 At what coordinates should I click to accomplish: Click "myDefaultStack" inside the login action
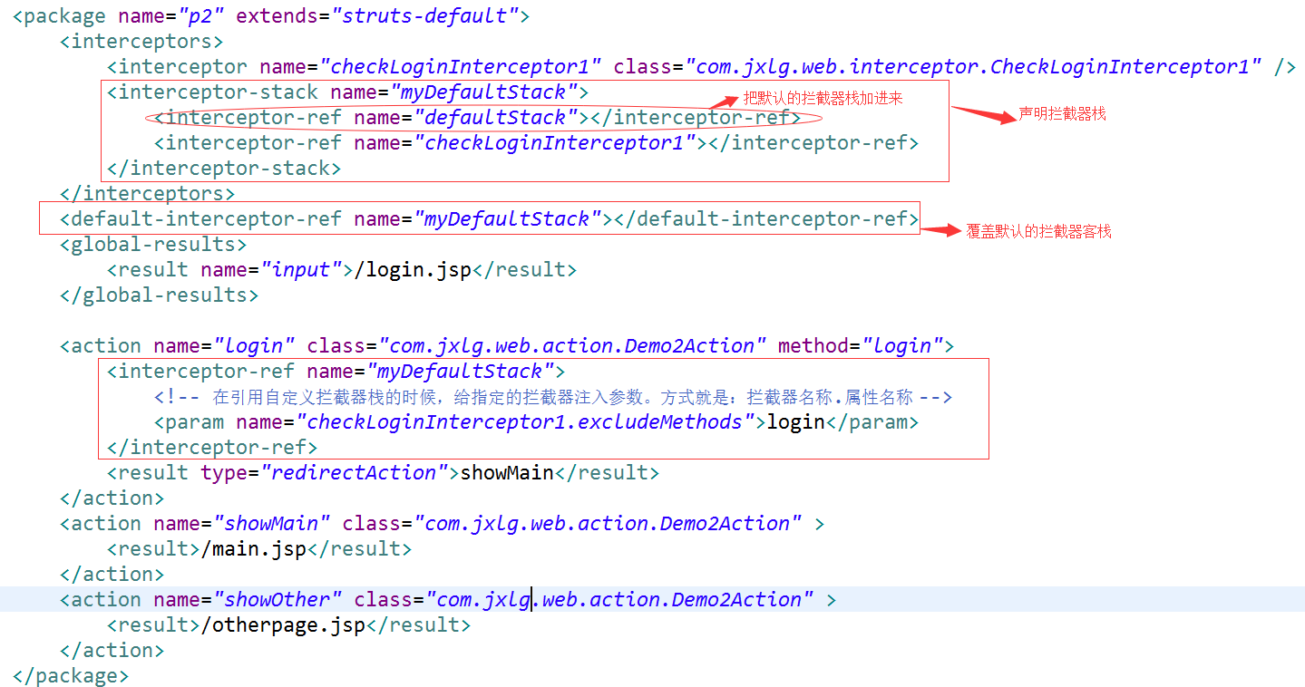[x=461, y=372]
